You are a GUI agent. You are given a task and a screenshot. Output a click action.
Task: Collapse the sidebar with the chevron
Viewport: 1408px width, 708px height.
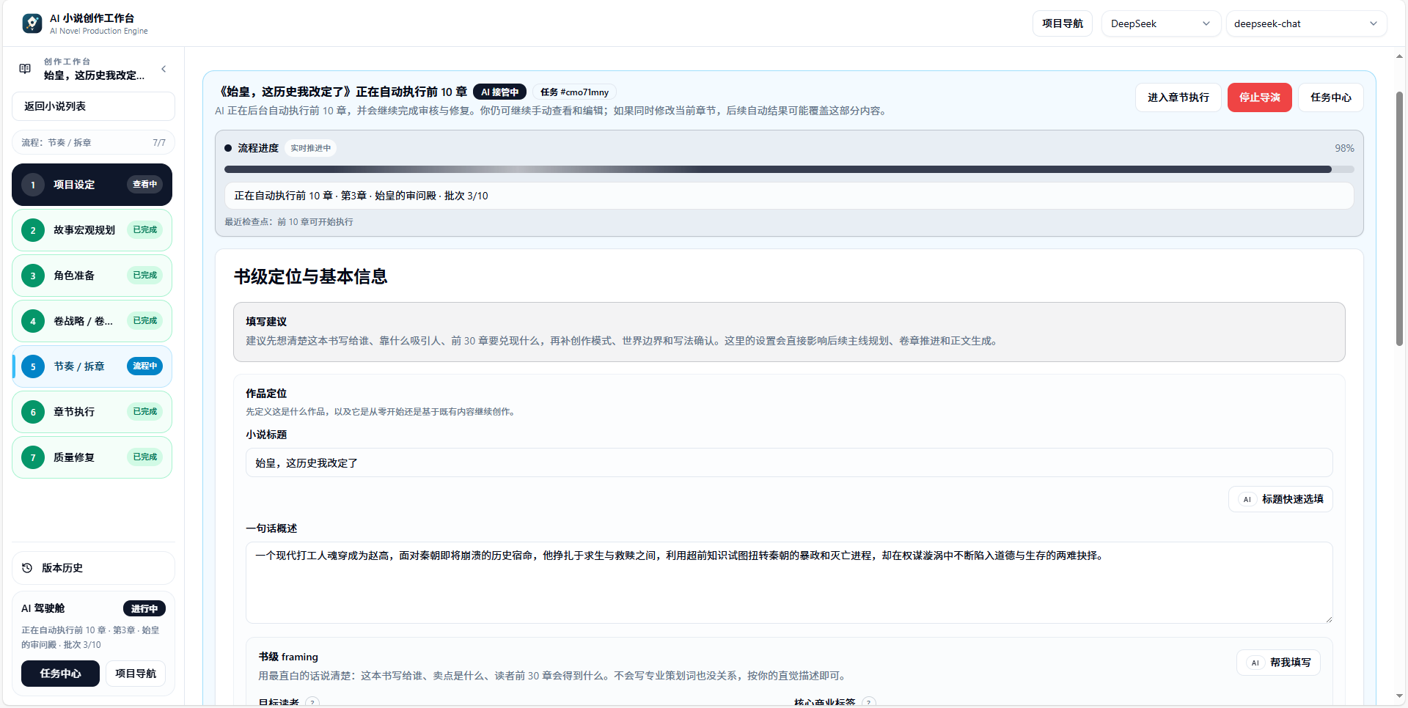click(164, 68)
